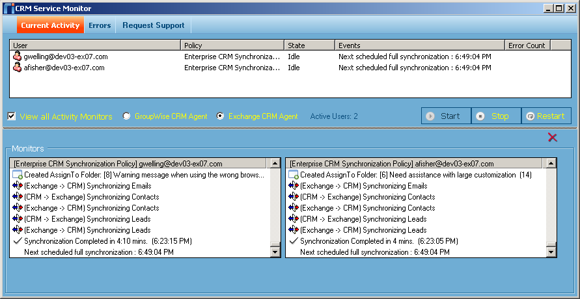Click the afisher monitor panel header
The height and width of the screenshot is (299, 580).
click(414, 164)
